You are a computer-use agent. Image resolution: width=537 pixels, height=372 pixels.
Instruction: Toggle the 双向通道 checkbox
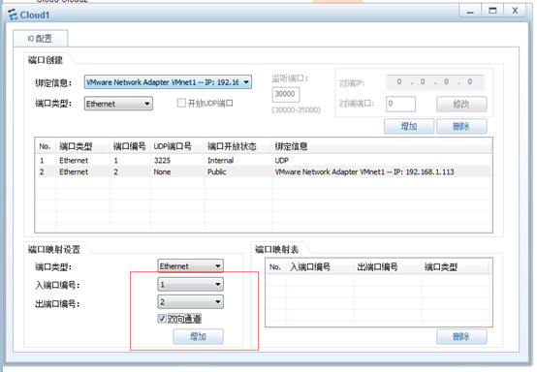162,319
